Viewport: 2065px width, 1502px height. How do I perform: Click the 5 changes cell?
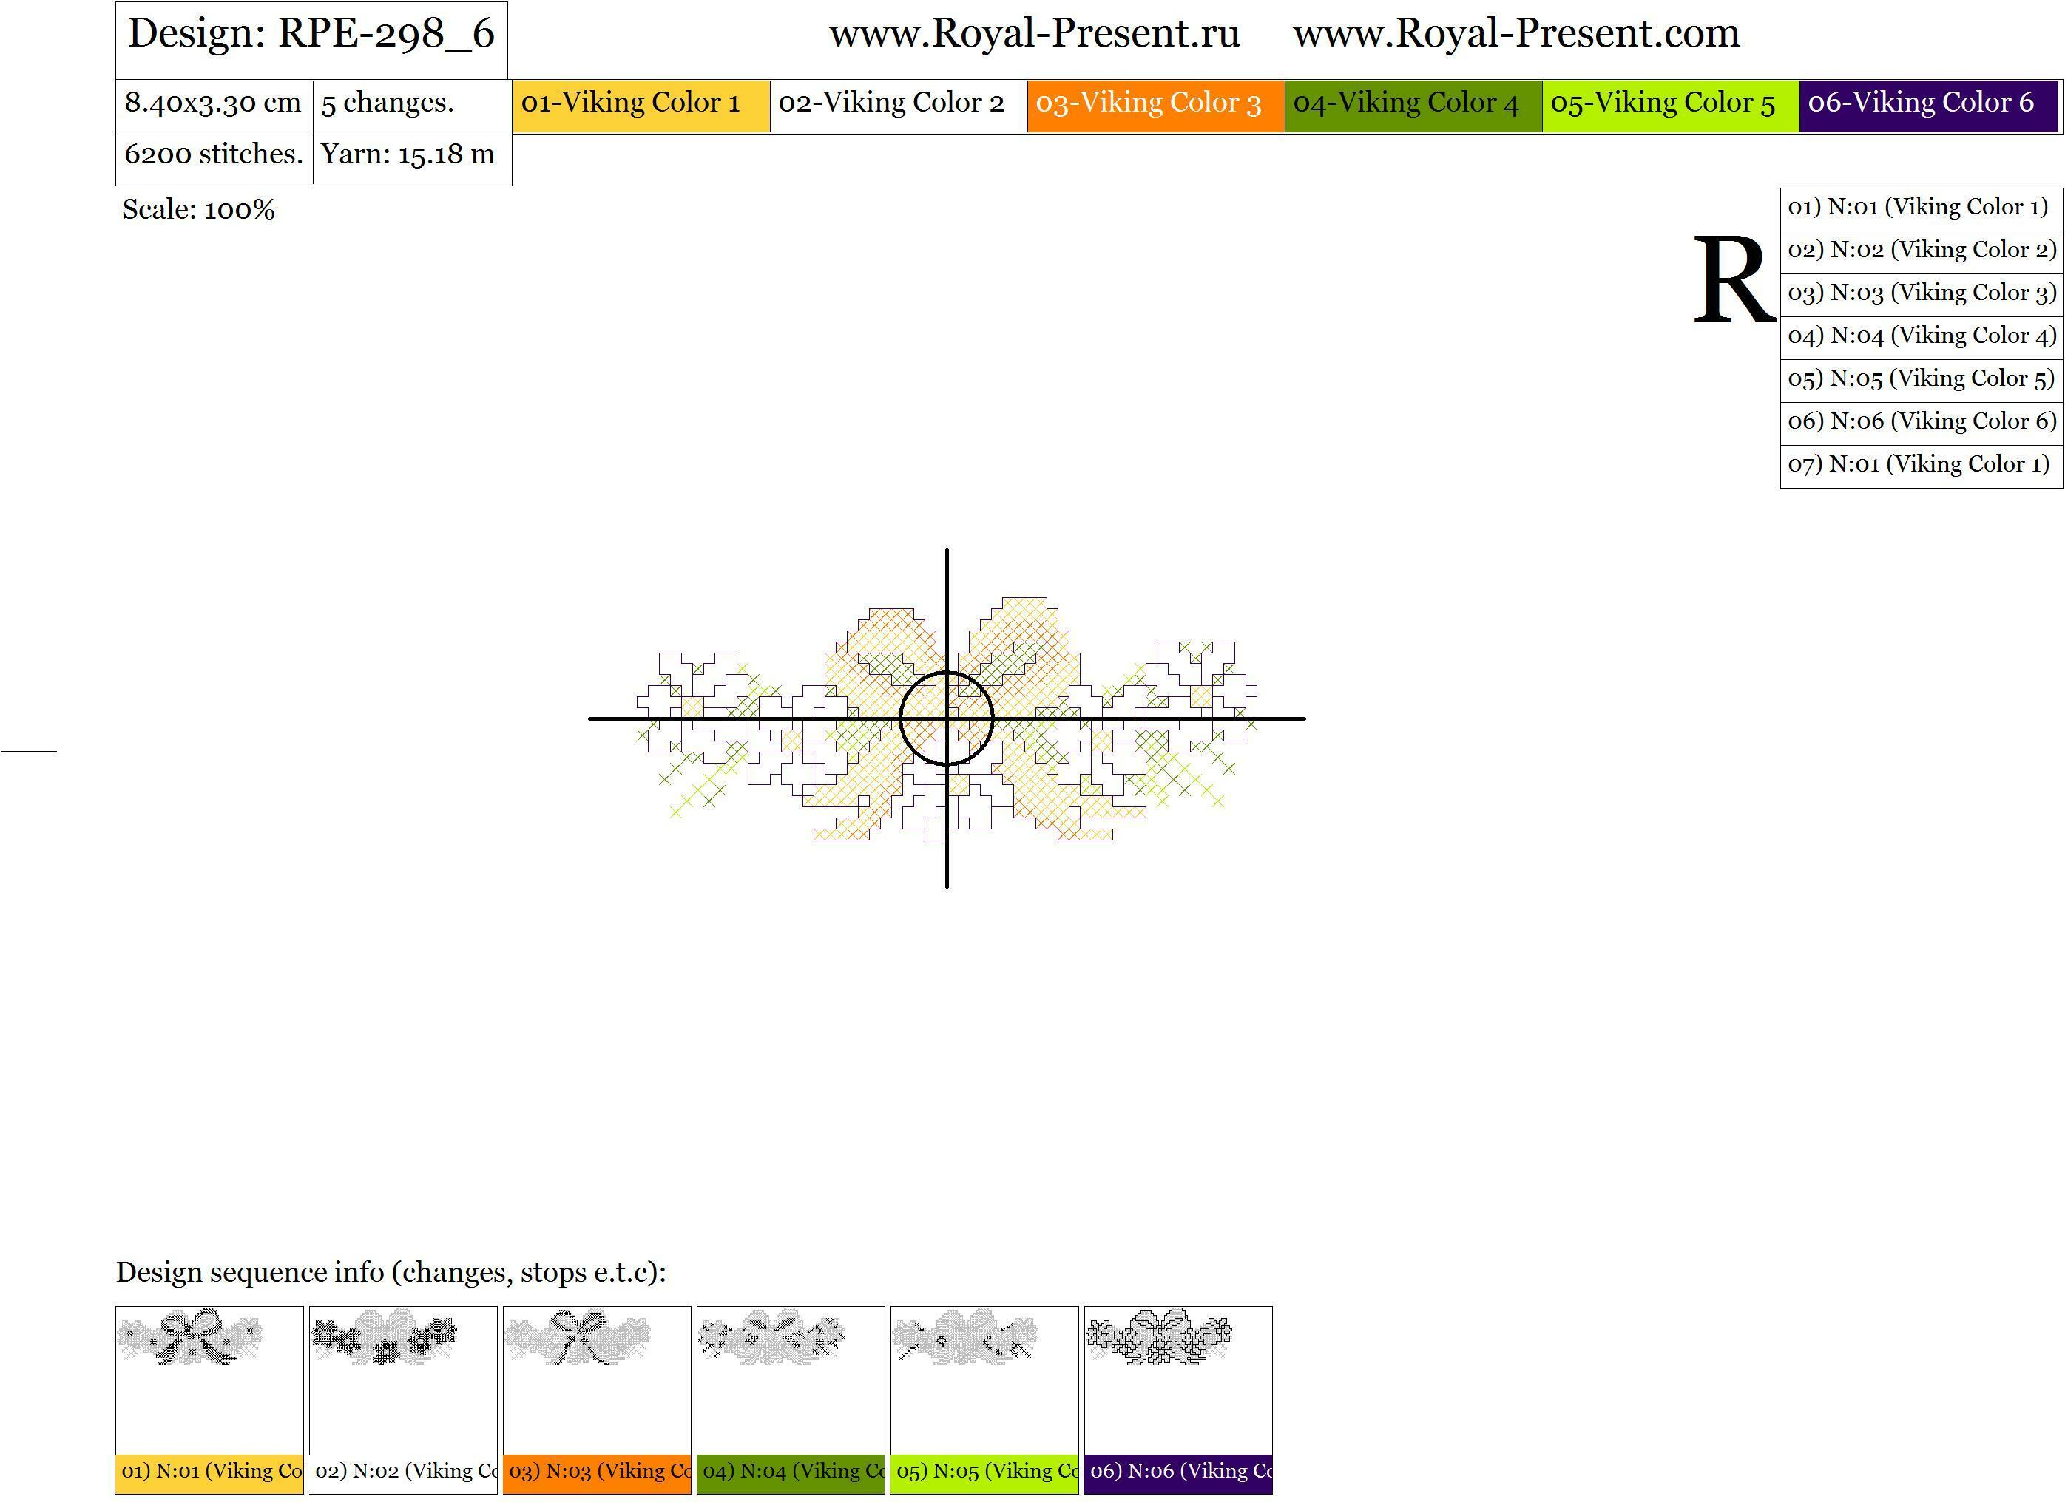411,106
